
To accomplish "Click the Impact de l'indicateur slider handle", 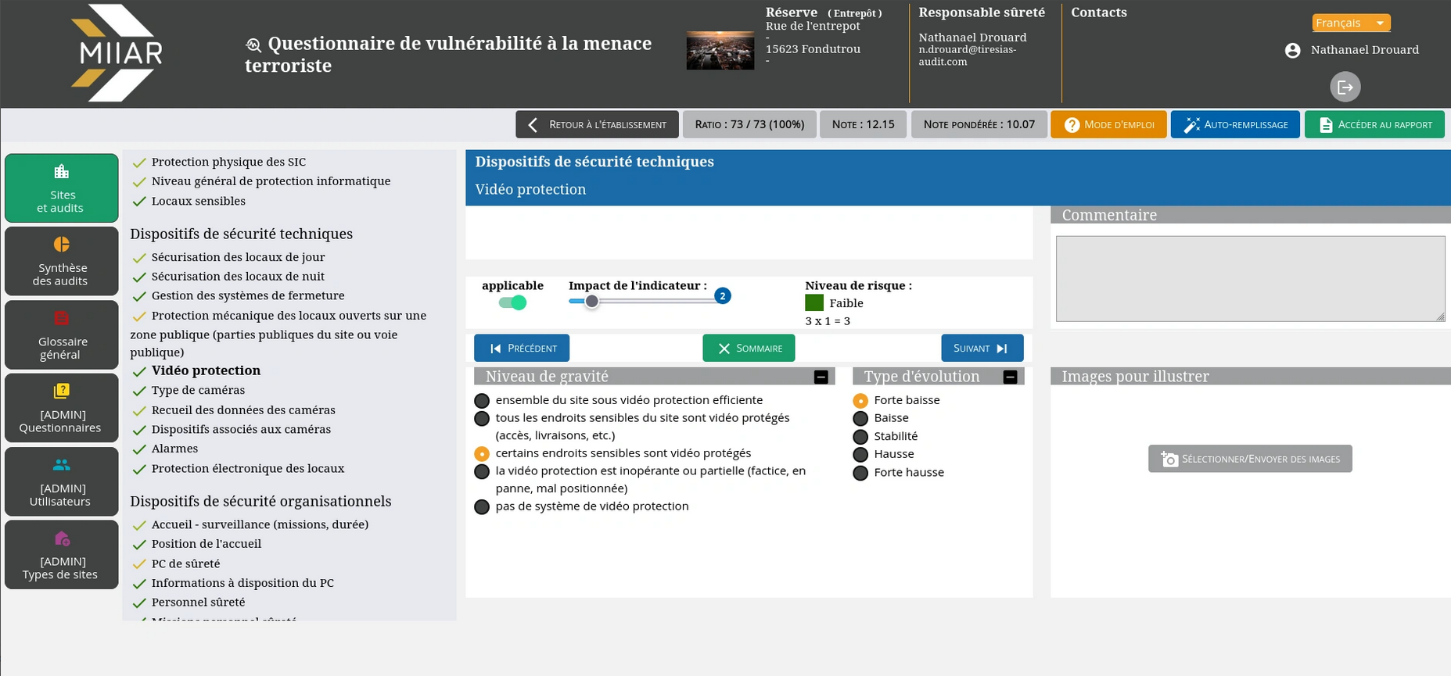I will pos(592,302).
